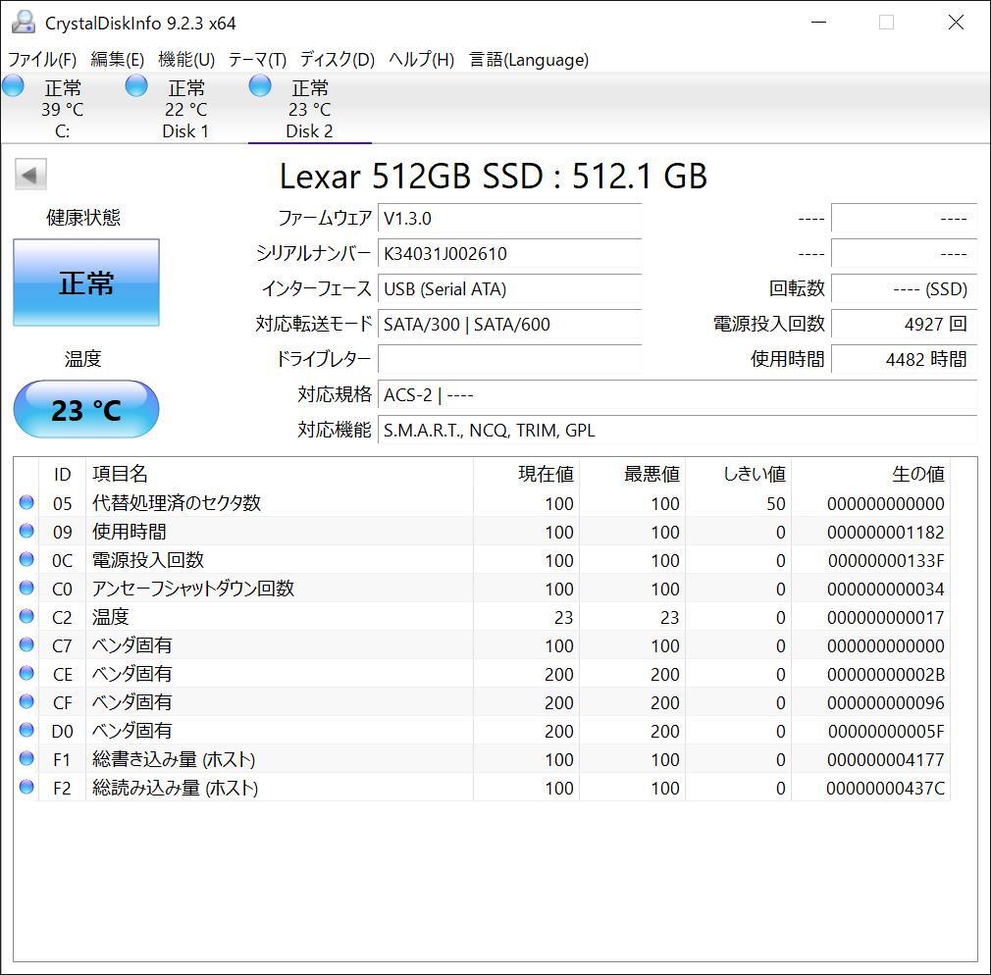Open the 言語(Language) menu
The image size is (991, 975).
529,60
